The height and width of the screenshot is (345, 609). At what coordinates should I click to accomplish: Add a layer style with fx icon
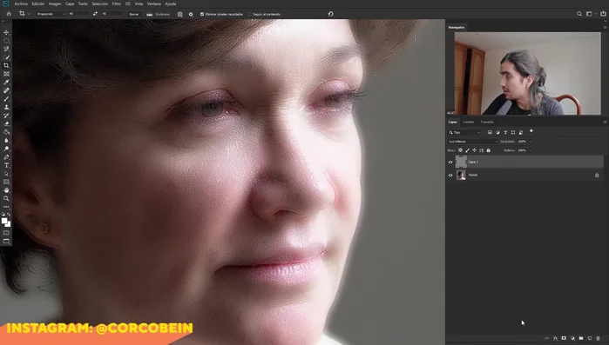555,338
